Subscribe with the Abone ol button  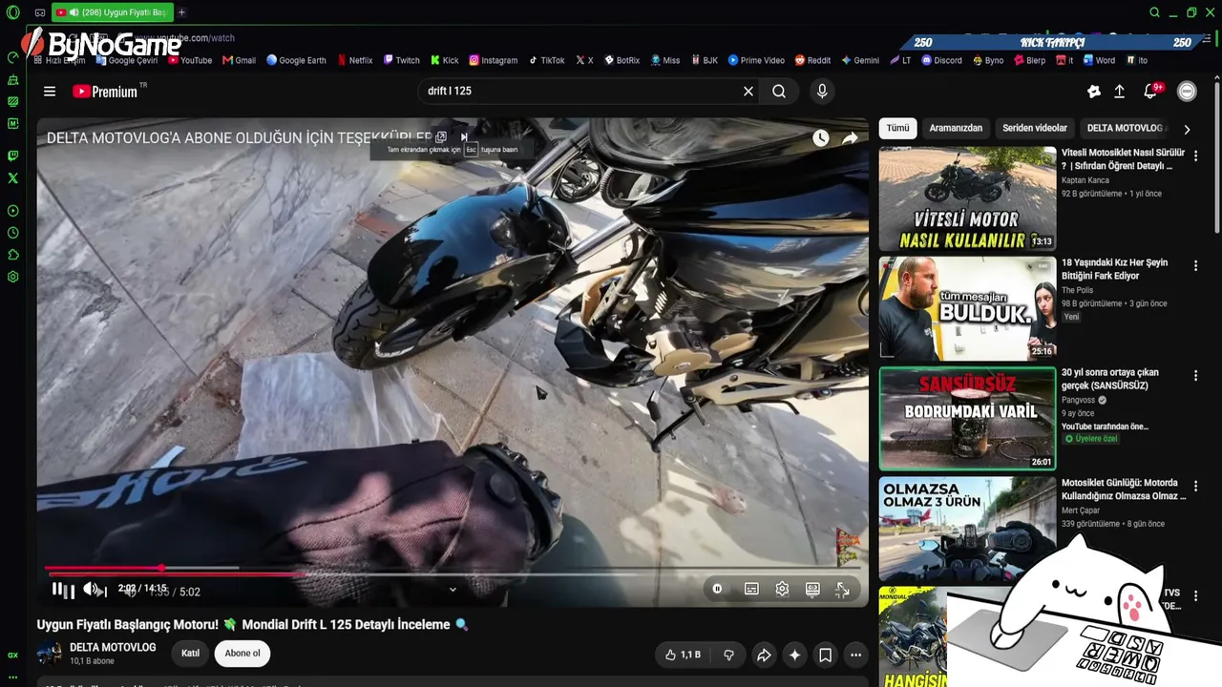[242, 654]
